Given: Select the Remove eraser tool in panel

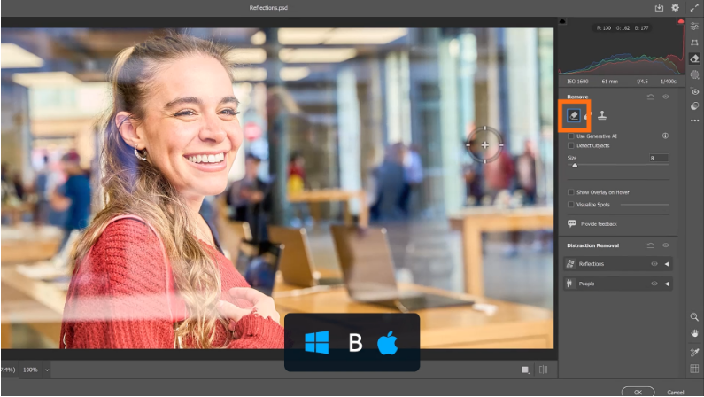Looking at the screenshot, I should (574, 114).
